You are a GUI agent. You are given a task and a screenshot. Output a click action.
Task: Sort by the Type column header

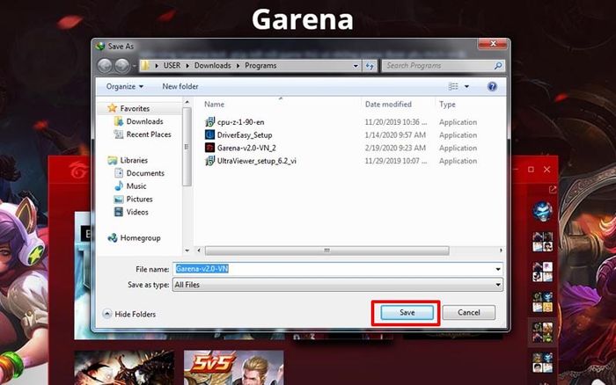pos(447,105)
